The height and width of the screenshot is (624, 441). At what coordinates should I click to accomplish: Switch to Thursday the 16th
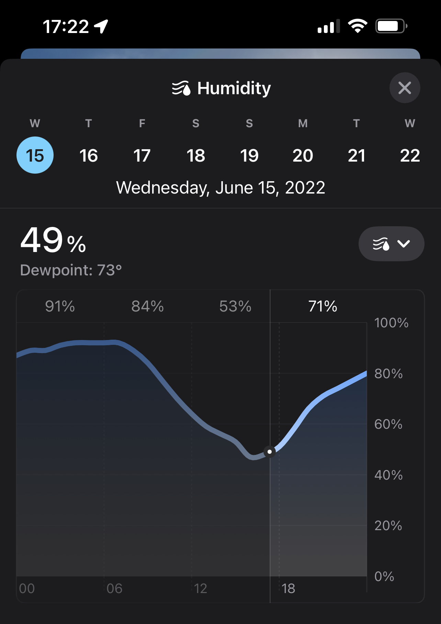coord(89,155)
